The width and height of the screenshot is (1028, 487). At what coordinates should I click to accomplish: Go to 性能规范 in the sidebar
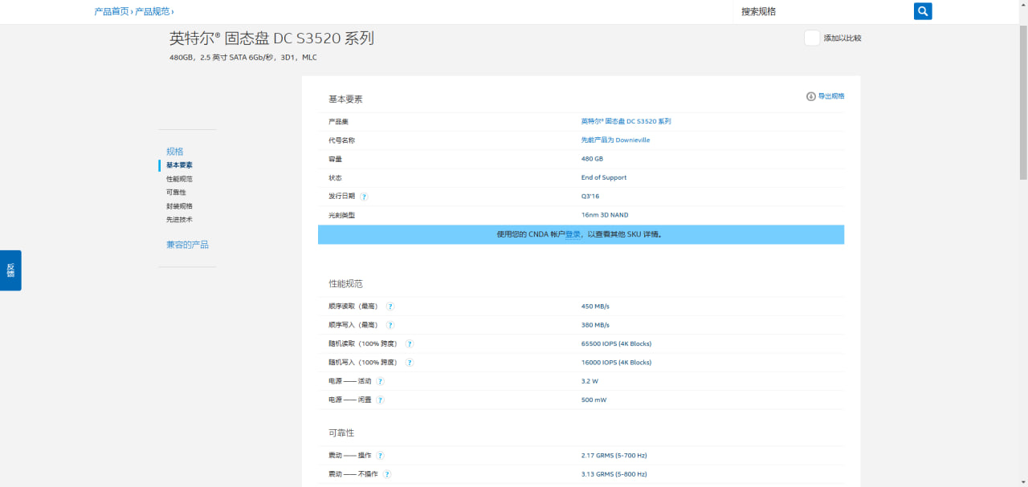point(179,179)
